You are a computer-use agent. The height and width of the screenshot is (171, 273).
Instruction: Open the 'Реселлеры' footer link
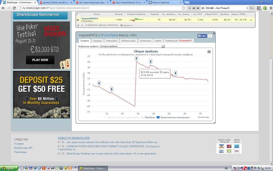click(20, 152)
